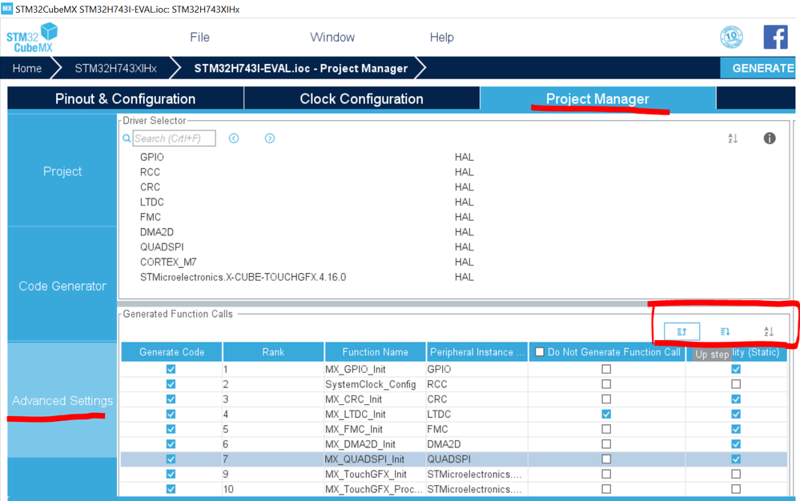Open the 10-year anniversary badge icon
Screen dimensions: 800x501
tap(731, 37)
